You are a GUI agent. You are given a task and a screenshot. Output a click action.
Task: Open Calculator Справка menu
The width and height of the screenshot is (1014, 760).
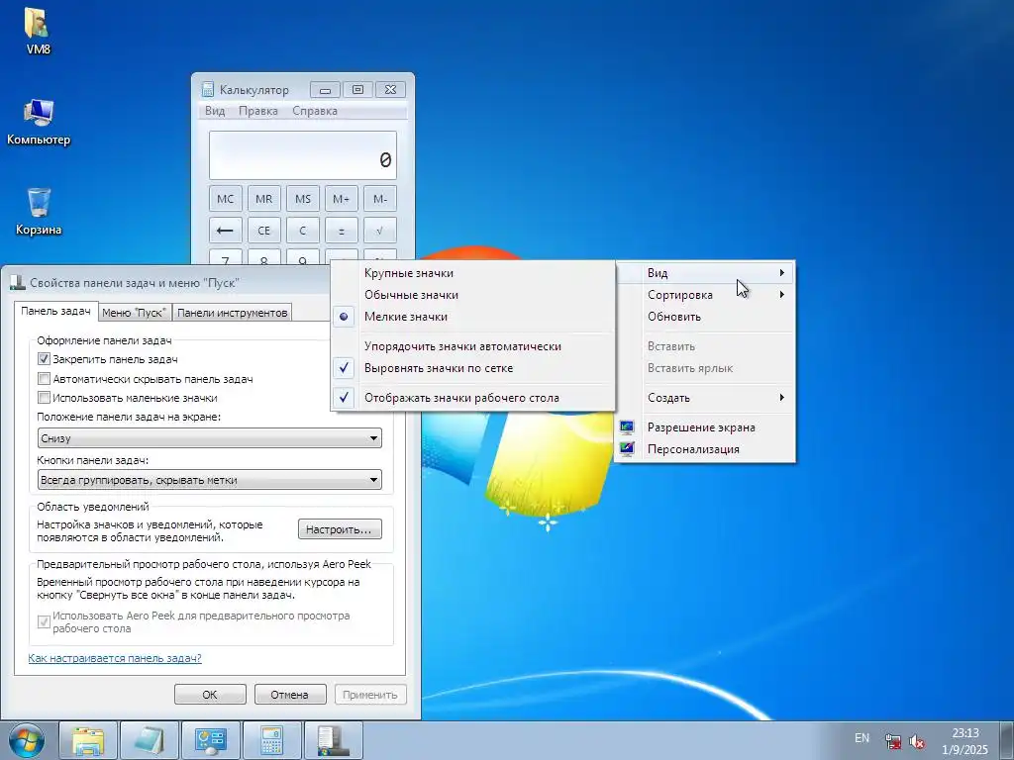[x=314, y=111]
